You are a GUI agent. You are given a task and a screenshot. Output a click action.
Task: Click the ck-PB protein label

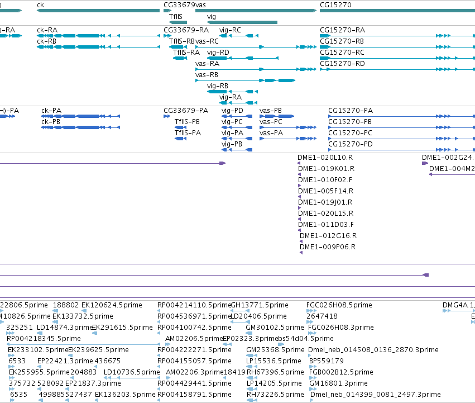coord(51,122)
